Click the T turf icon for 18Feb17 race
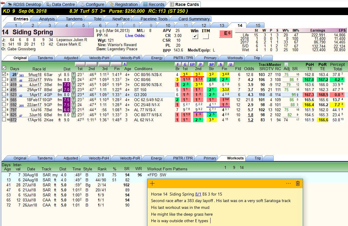Viewport: 348px width, 226px height. pyautogui.click(x=73, y=100)
